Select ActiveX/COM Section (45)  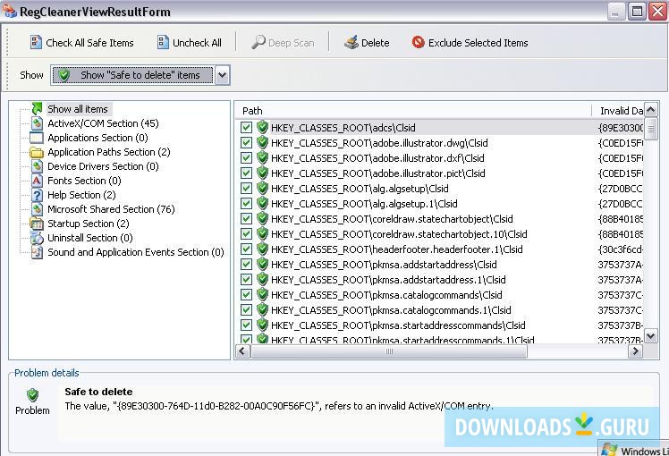[103, 123]
